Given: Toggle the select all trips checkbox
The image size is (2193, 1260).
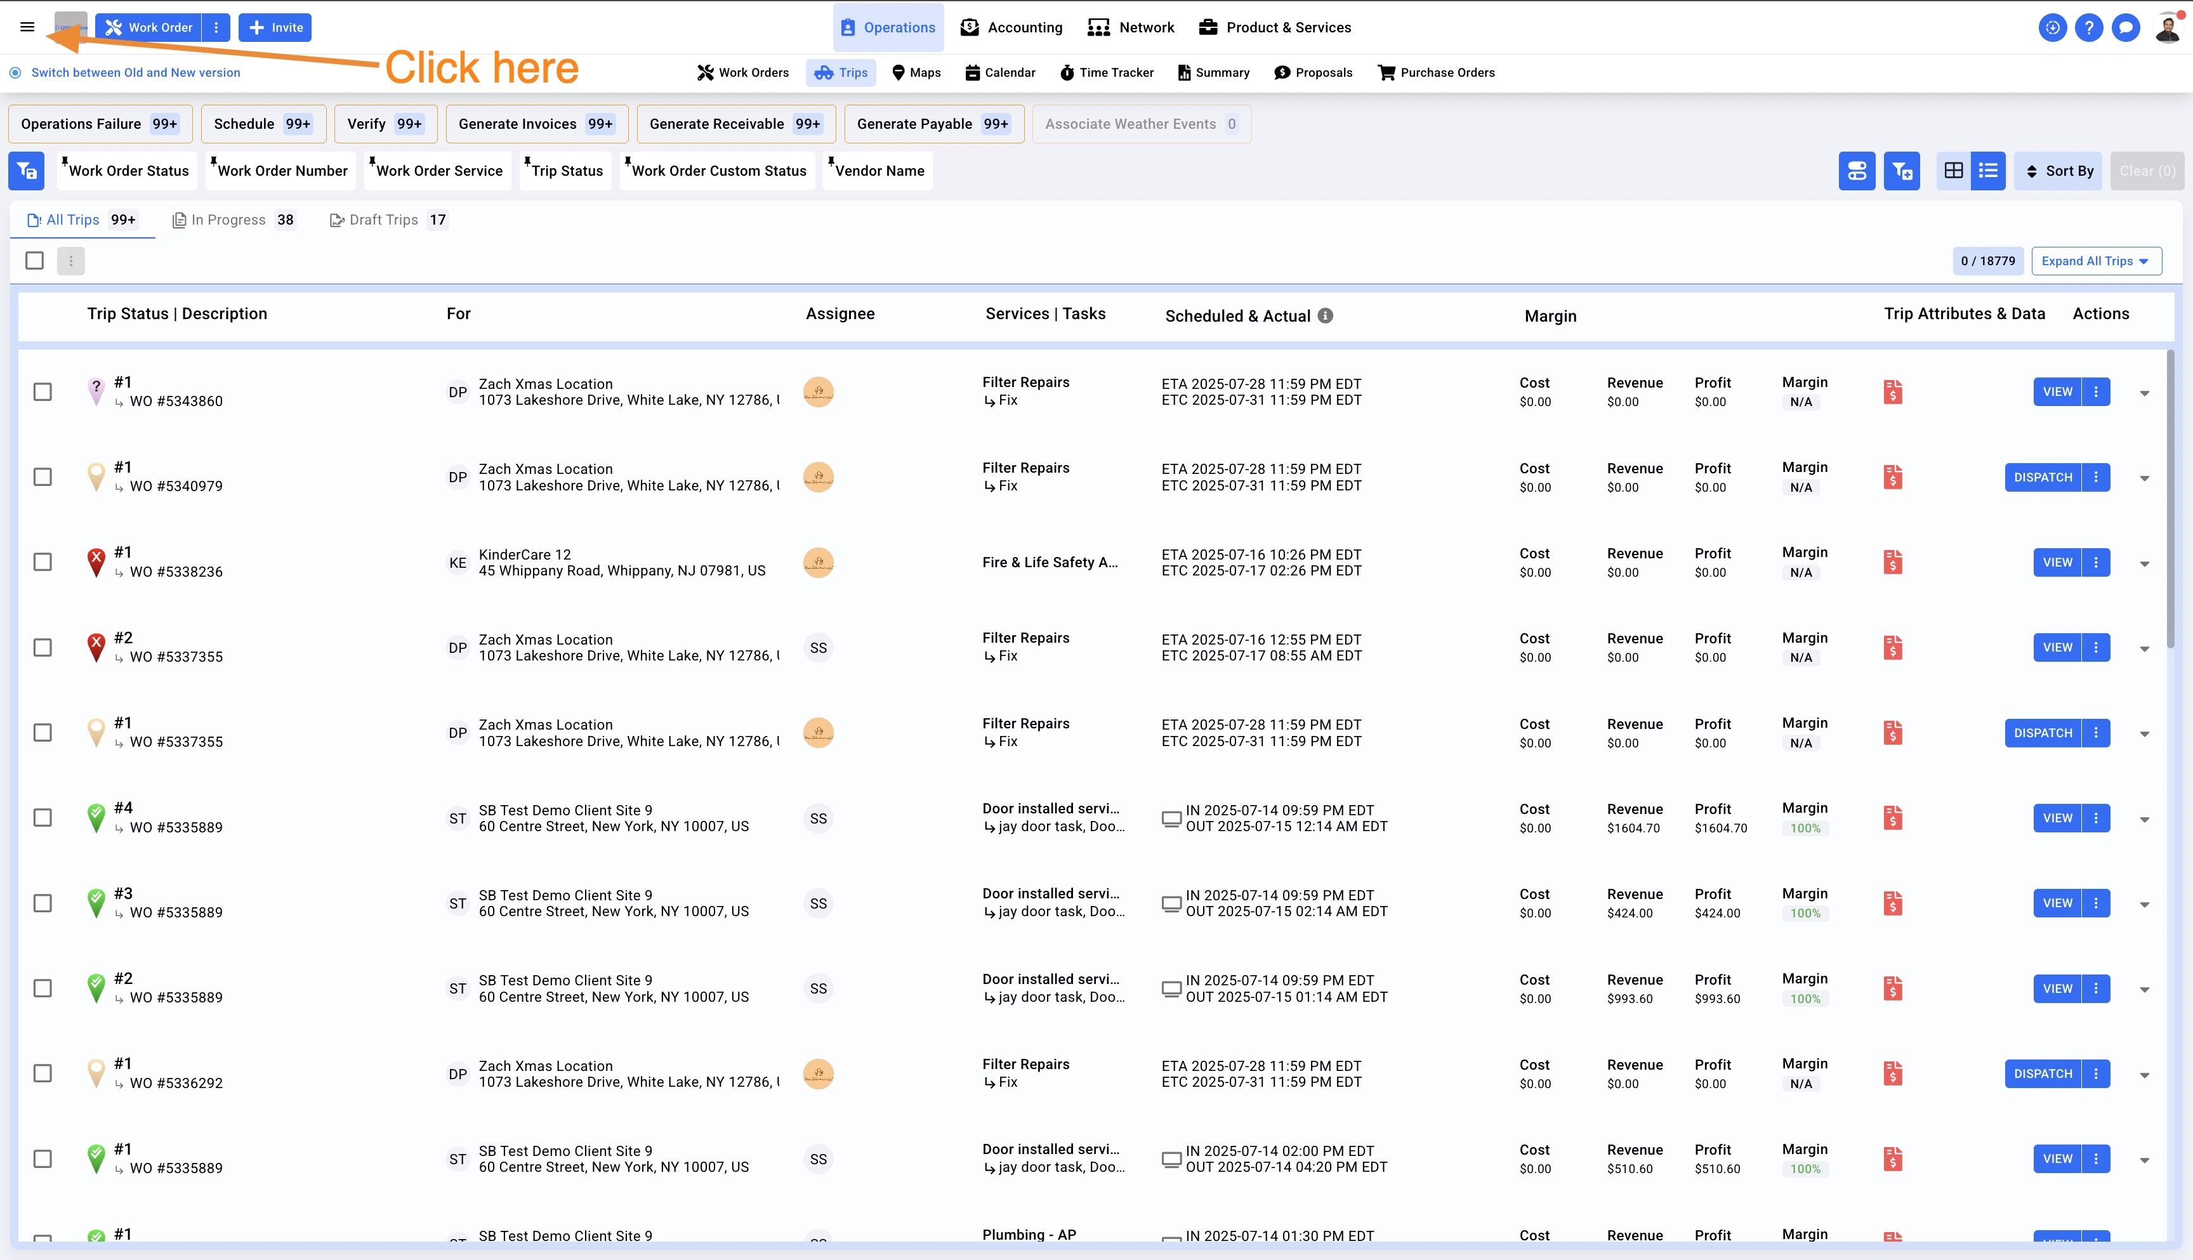Looking at the screenshot, I should (35, 261).
